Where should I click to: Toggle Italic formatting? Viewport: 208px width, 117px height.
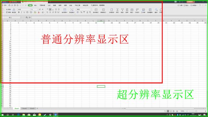[x=21, y=12]
